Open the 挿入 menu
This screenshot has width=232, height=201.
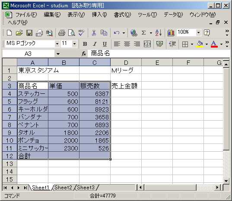(x=99, y=15)
